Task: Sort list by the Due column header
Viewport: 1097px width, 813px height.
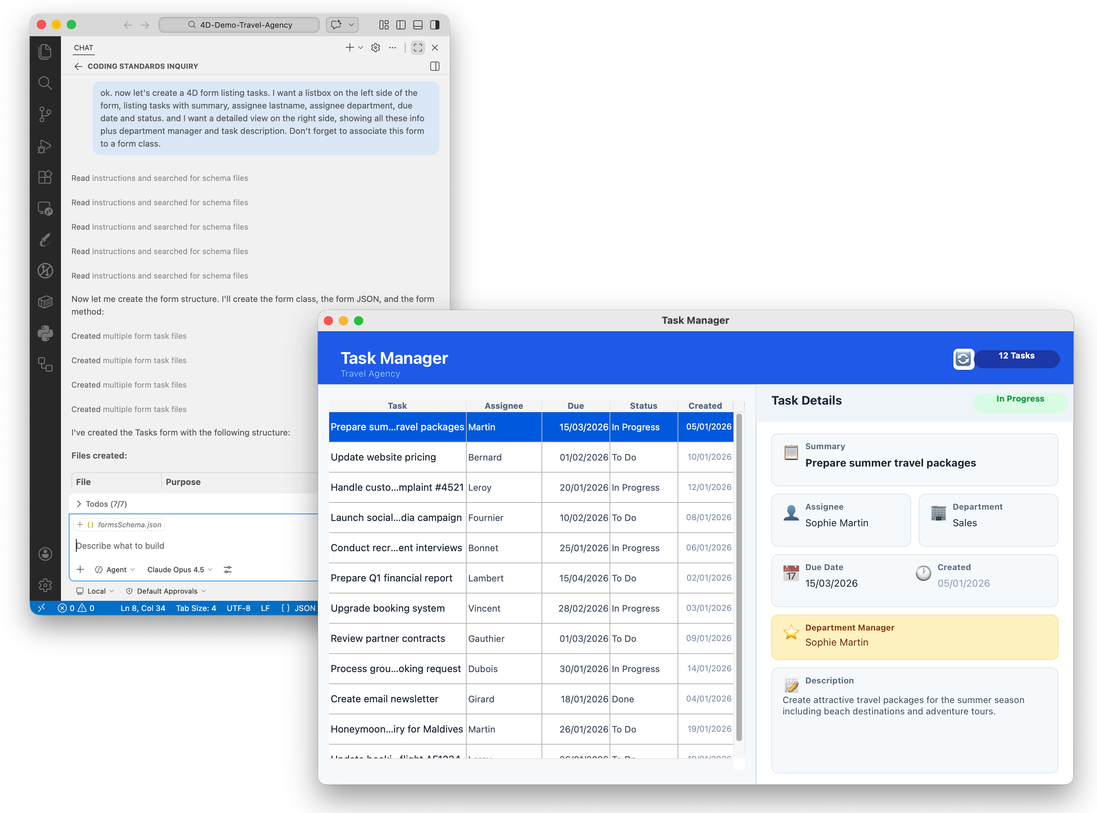Action: (x=575, y=405)
